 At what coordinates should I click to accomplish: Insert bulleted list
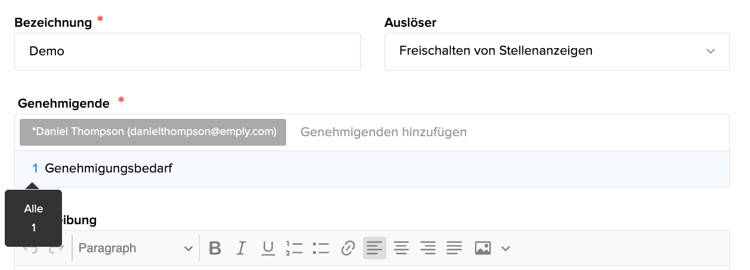tap(321, 248)
